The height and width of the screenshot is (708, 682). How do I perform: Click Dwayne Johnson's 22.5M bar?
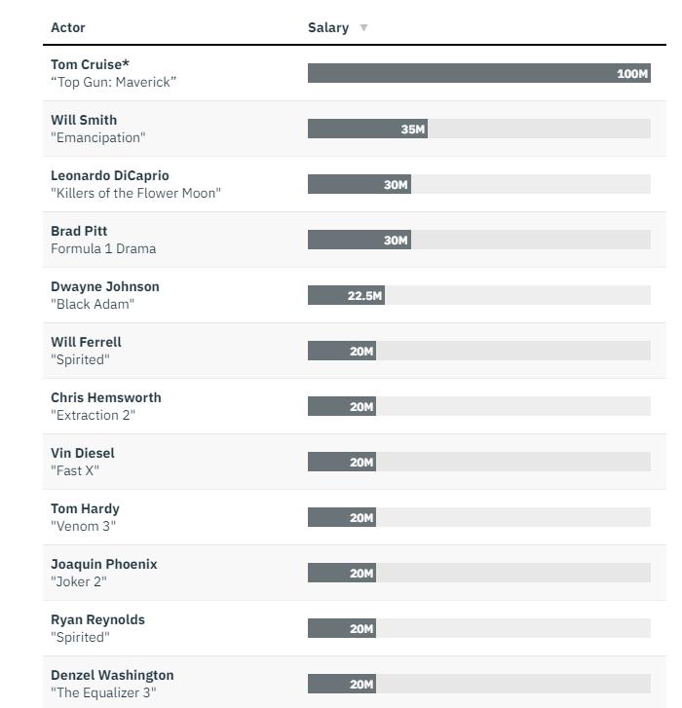click(x=346, y=295)
